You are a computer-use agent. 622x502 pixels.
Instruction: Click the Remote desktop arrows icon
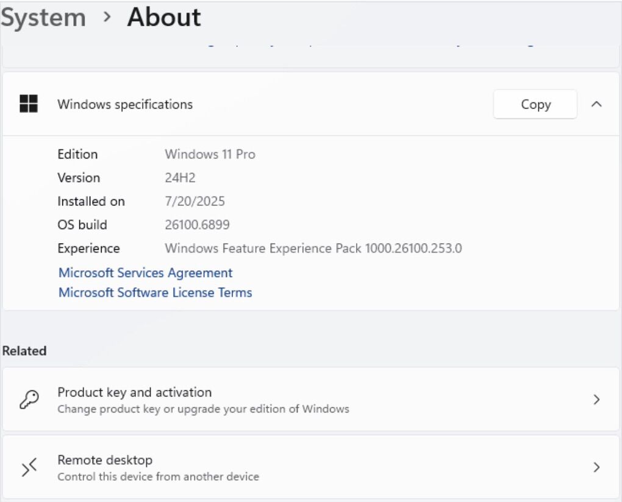(29, 468)
